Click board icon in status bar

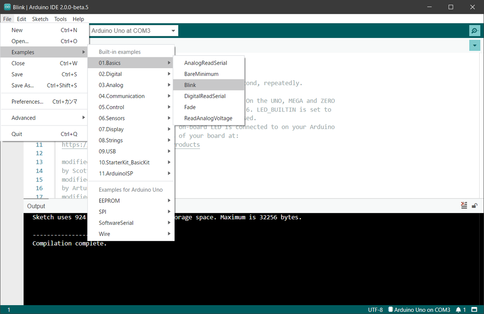coord(390,310)
